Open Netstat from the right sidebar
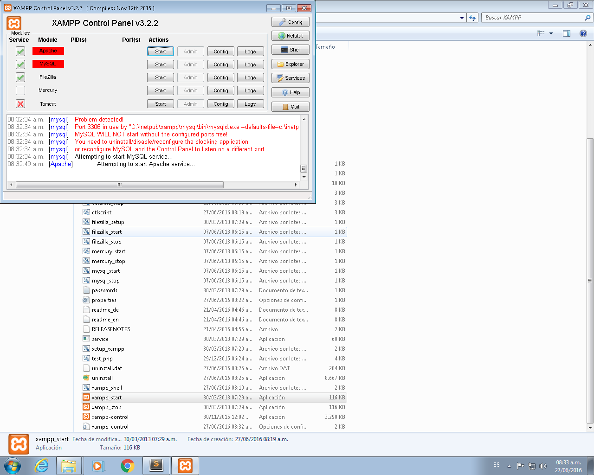594x475 pixels. (290, 36)
